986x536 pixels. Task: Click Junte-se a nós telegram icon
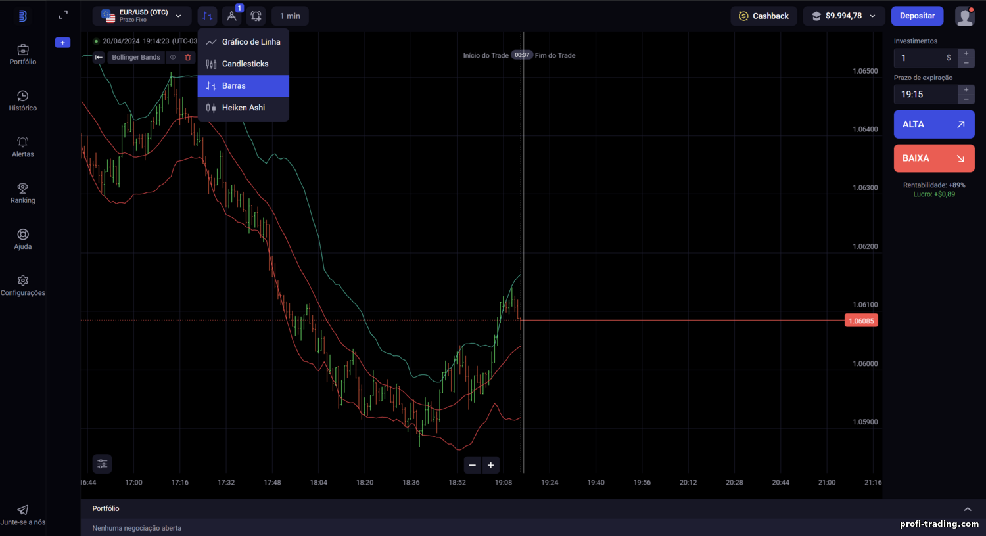[23, 510]
